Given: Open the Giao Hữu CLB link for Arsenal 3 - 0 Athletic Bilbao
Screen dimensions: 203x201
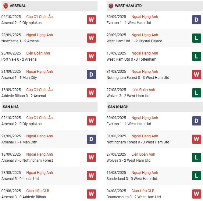Looking at the screenshot, I should tap(37, 191).
